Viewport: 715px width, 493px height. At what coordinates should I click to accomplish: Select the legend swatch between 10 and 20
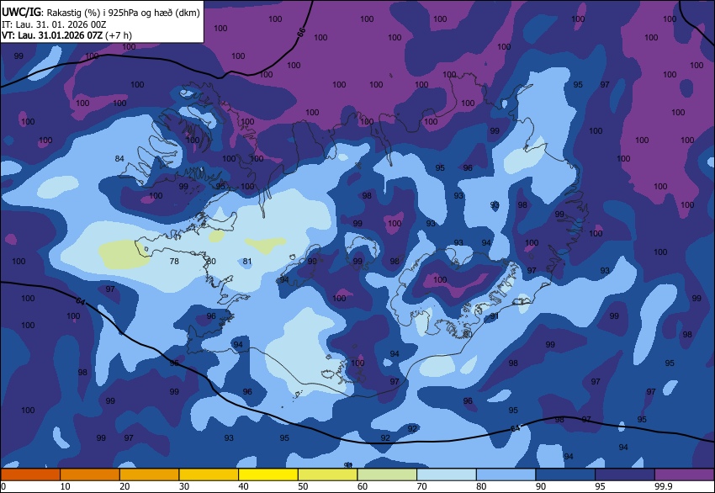pyautogui.click(x=90, y=474)
